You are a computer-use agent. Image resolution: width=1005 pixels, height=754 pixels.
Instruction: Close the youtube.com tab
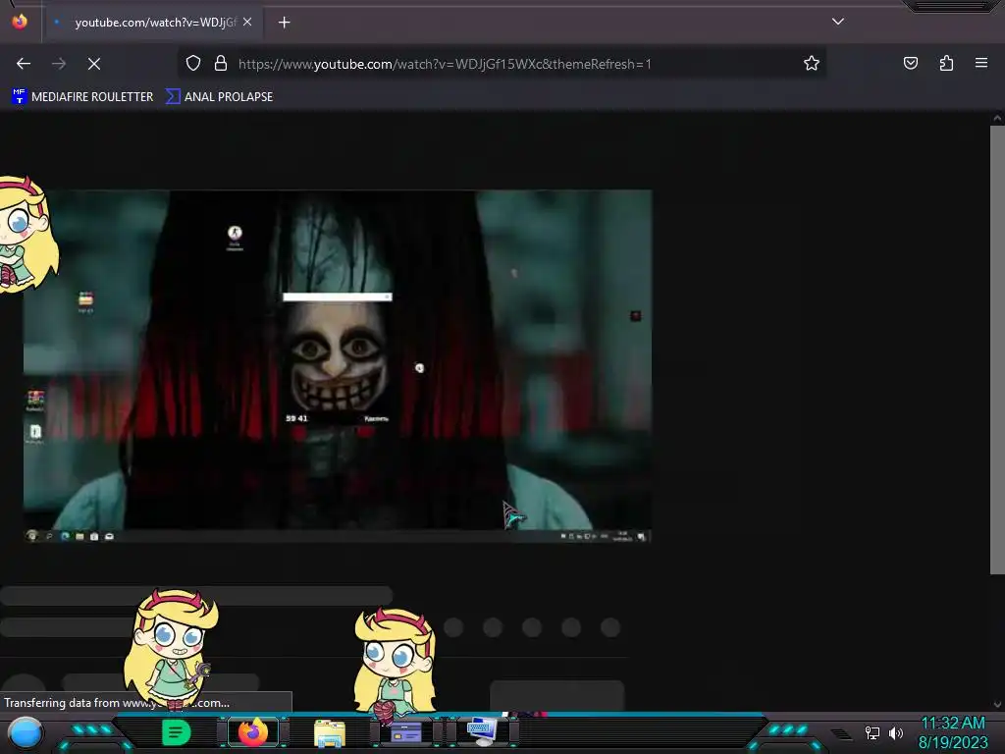(x=247, y=22)
